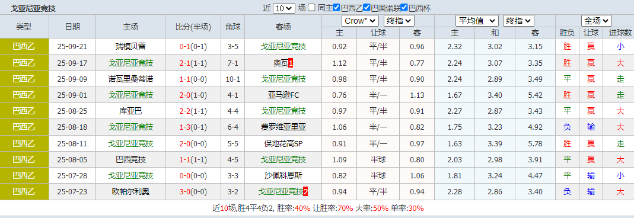Uncheck the 巴西乙 league filter
This screenshot has width=634, height=218.
336,7
